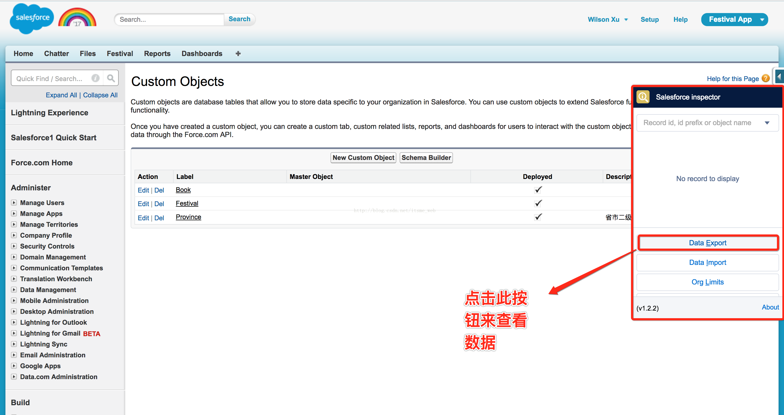Screen dimensions: 784x415
Task: Open the Dashboards tab
Action: point(202,54)
